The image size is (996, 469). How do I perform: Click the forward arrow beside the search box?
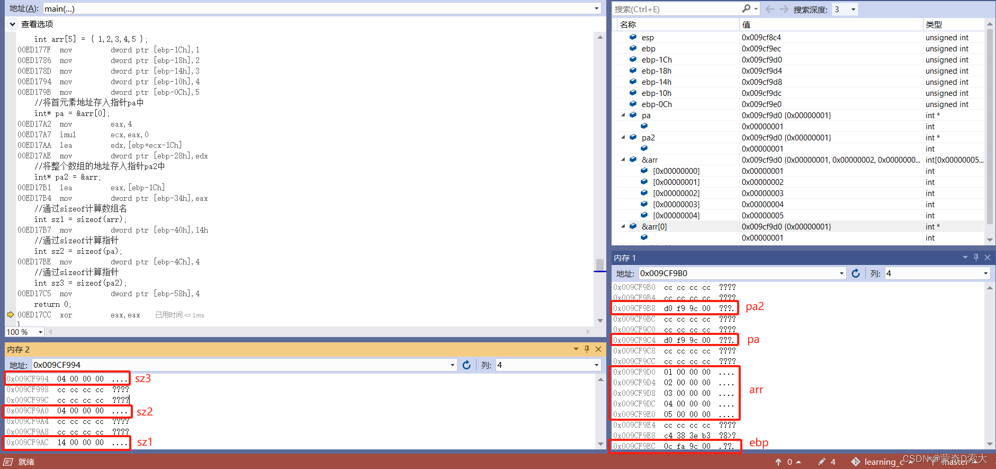tap(784, 9)
